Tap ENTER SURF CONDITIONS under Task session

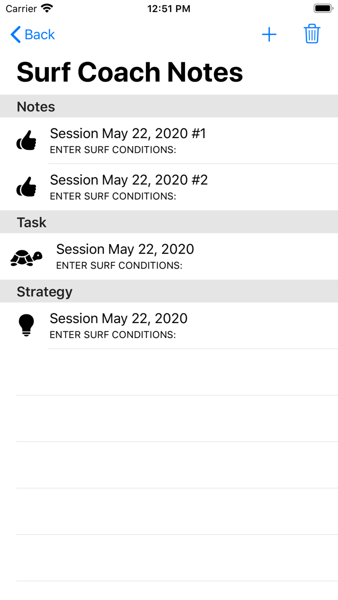(x=119, y=266)
